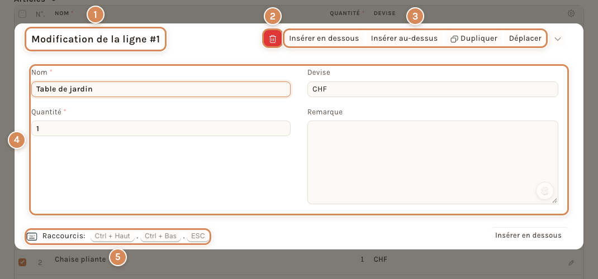
Task: Collapse the row editor with the chevron
Action: (558, 39)
